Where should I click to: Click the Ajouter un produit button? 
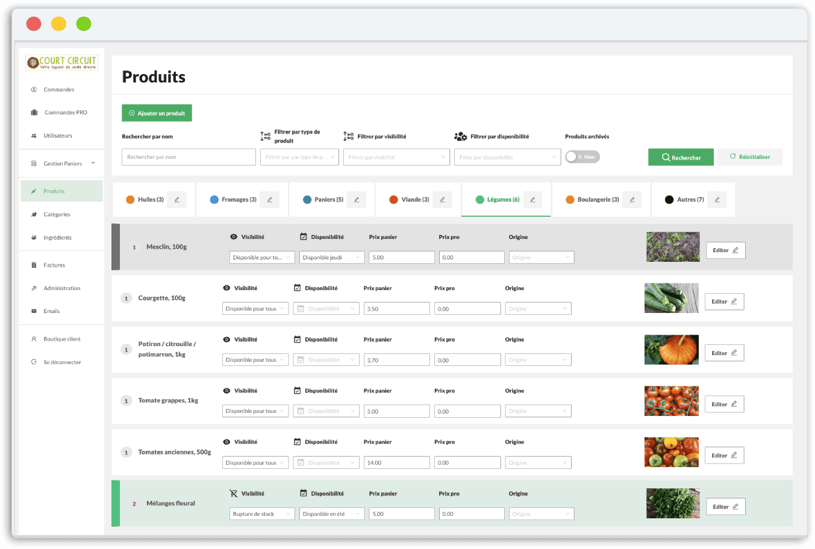click(157, 113)
